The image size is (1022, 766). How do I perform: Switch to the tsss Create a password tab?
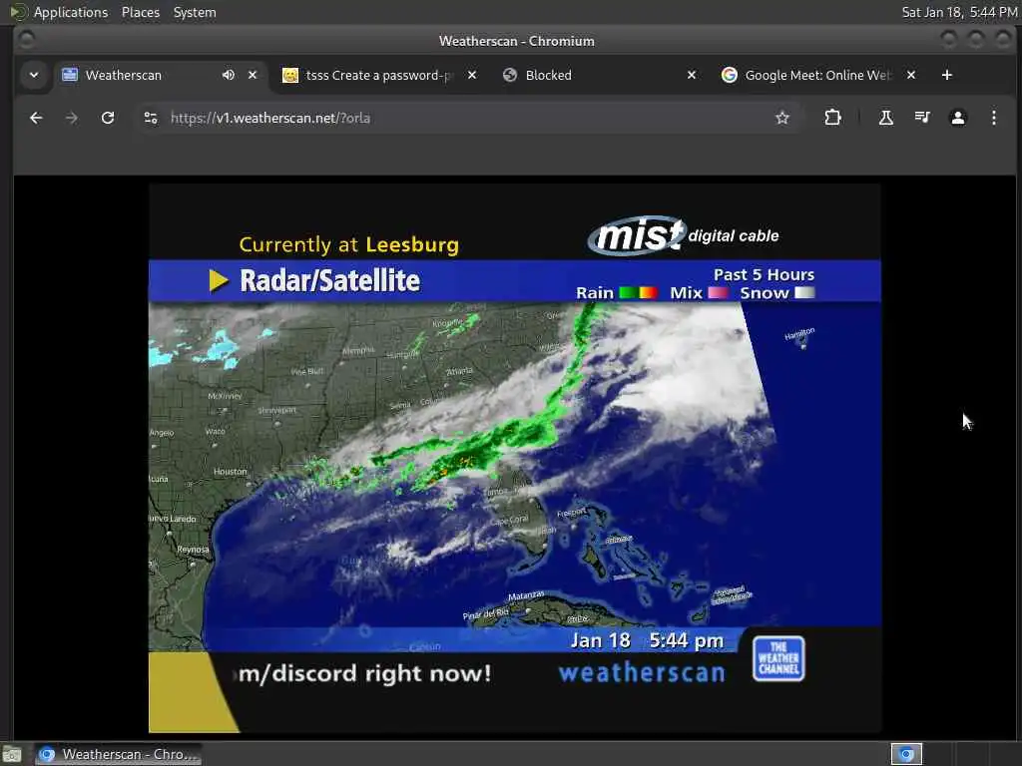(x=379, y=75)
